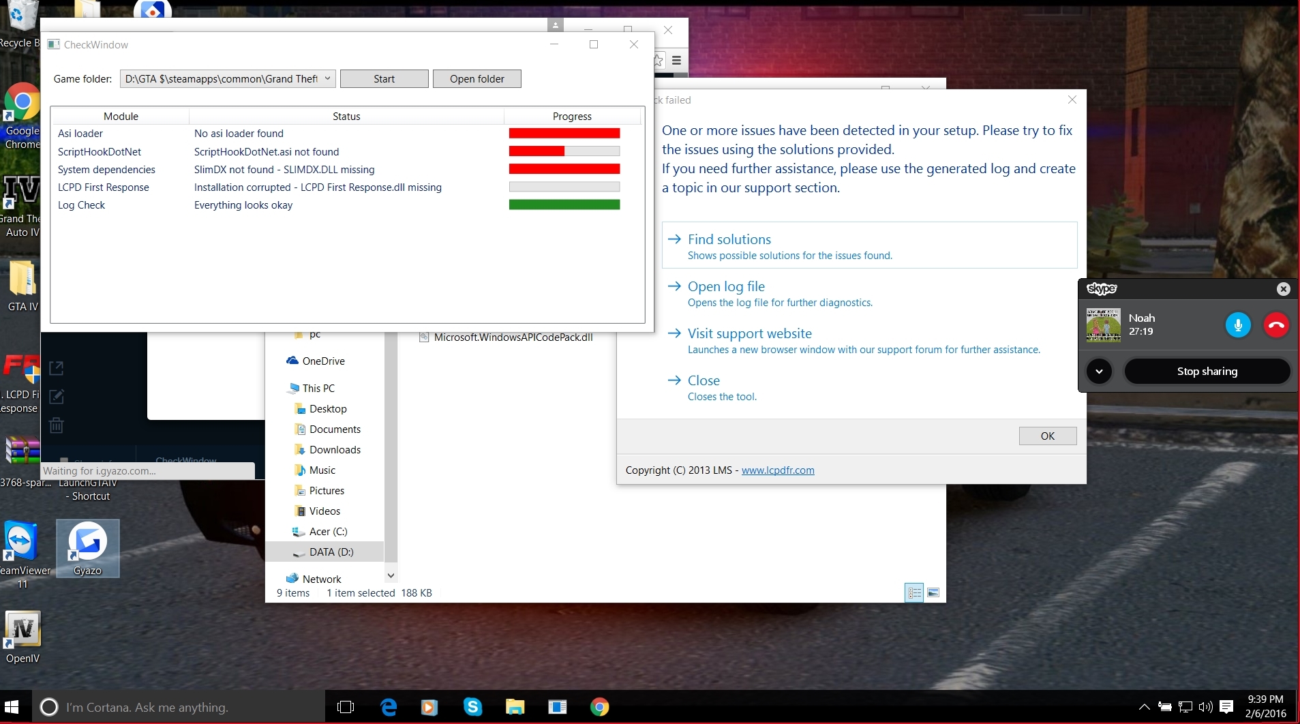The height and width of the screenshot is (724, 1300).
Task: Open Downloads in the Explorer navigation tree
Action: [x=328, y=450]
